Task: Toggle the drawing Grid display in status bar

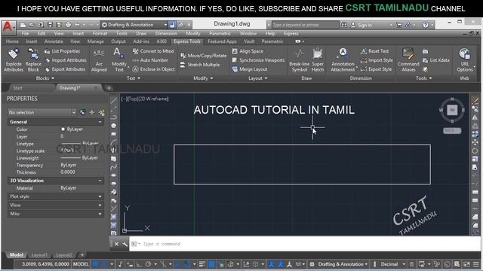Action: tap(96, 264)
